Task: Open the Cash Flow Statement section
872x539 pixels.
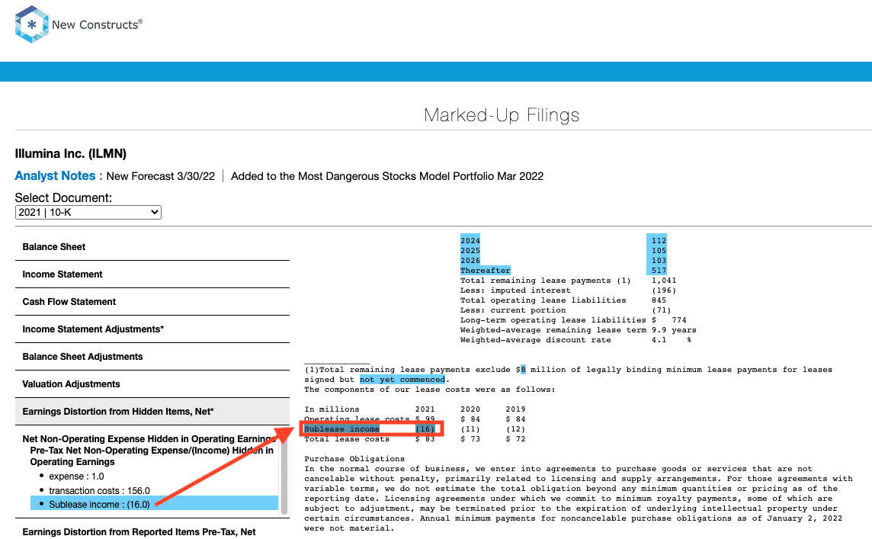Action: point(152,301)
